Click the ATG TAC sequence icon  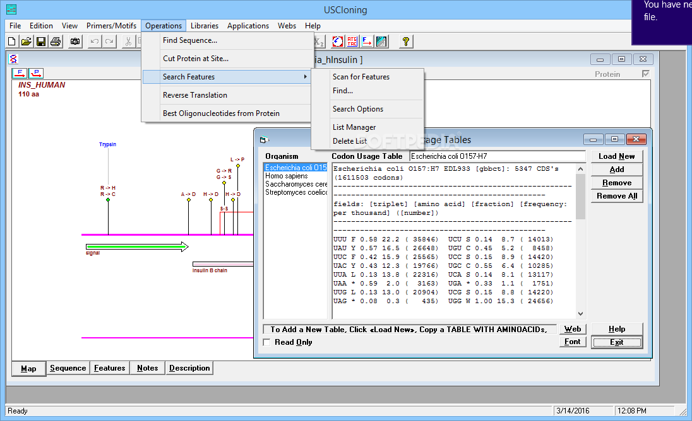point(352,42)
